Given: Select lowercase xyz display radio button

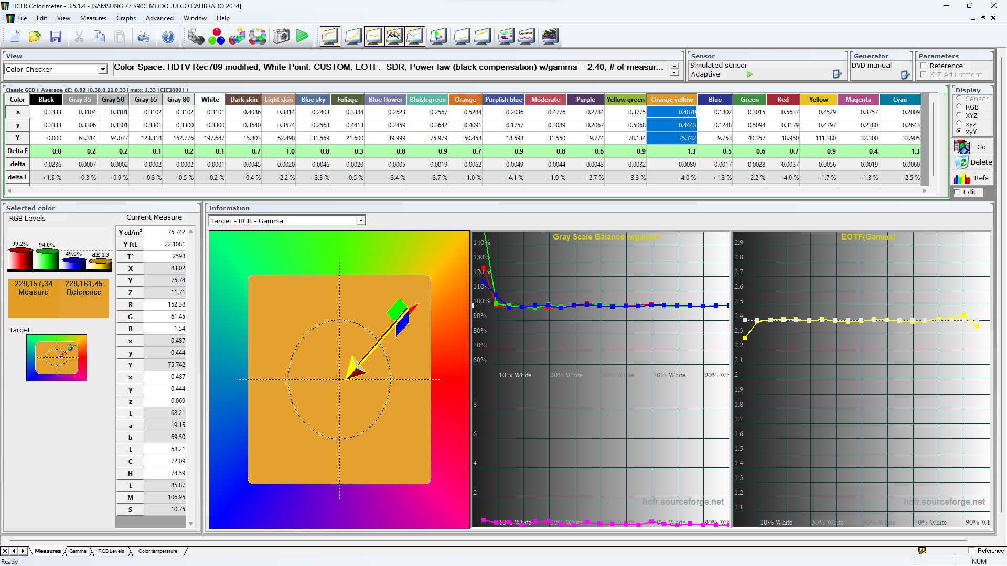Looking at the screenshot, I should click(x=959, y=124).
